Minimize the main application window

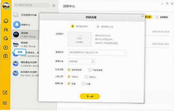[162, 4]
